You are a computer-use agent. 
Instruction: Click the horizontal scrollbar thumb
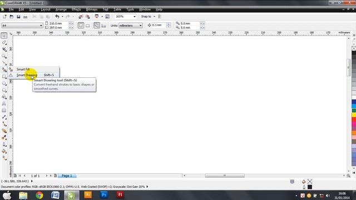point(225,176)
